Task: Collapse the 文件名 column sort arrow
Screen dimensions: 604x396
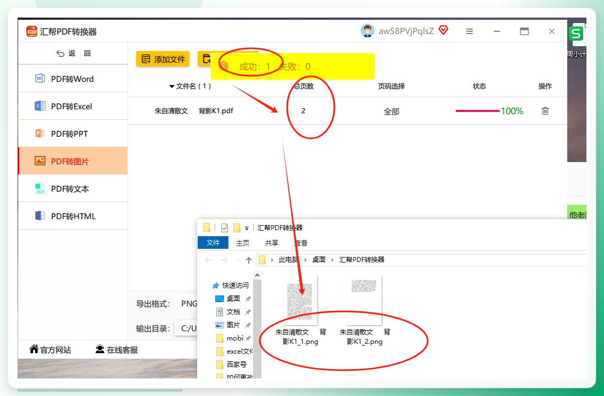Action: [172, 86]
